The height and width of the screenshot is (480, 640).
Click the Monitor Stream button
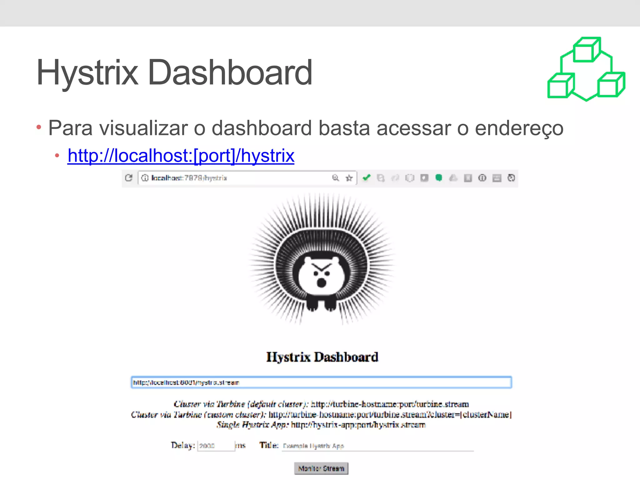click(x=321, y=468)
